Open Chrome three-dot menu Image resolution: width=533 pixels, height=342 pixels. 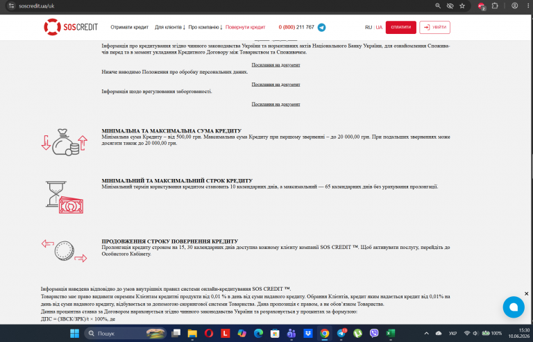tap(528, 6)
